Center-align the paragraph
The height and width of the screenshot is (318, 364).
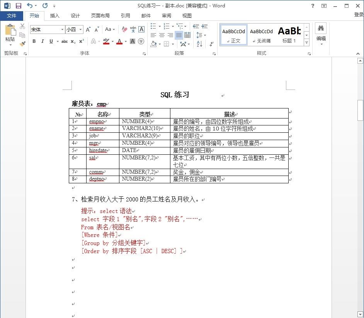click(x=162, y=35)
